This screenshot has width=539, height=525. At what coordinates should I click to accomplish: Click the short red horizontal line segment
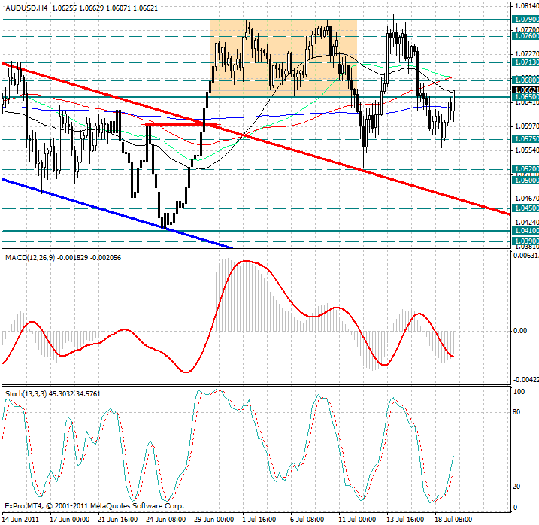point(183,124)
